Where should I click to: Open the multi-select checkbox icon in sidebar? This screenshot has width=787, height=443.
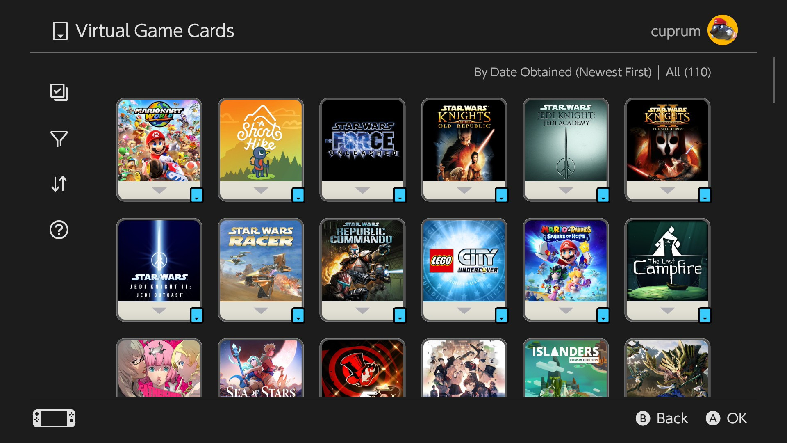tap(59, 92)
